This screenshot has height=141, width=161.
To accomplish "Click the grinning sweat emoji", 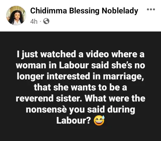I will (x=99, y=121).
